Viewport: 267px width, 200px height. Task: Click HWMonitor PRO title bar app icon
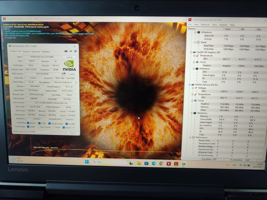click(190, 20)
